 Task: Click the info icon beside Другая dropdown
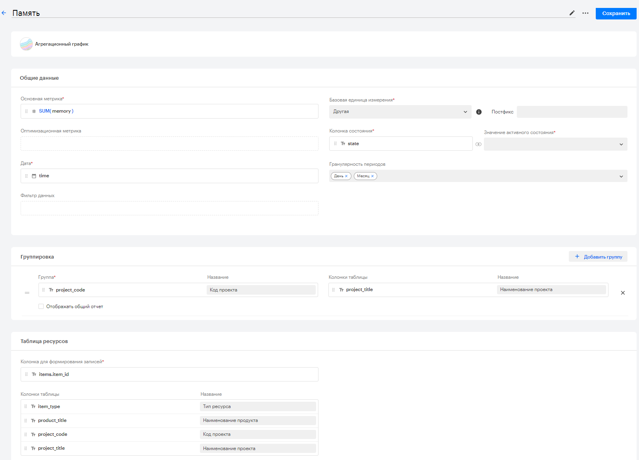[479, 112]
